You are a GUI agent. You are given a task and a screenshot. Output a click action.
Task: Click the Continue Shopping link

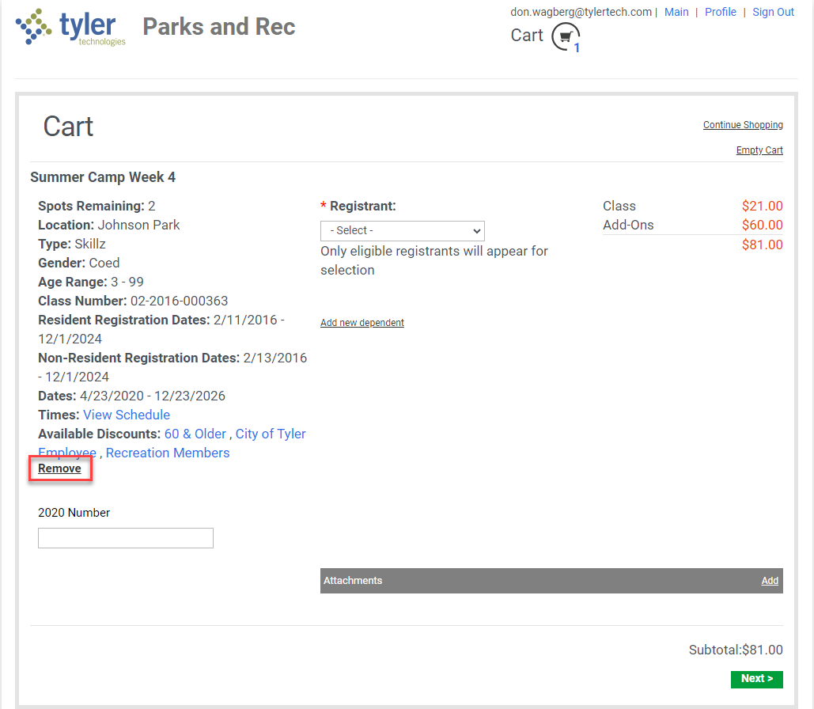pos(743,125)
